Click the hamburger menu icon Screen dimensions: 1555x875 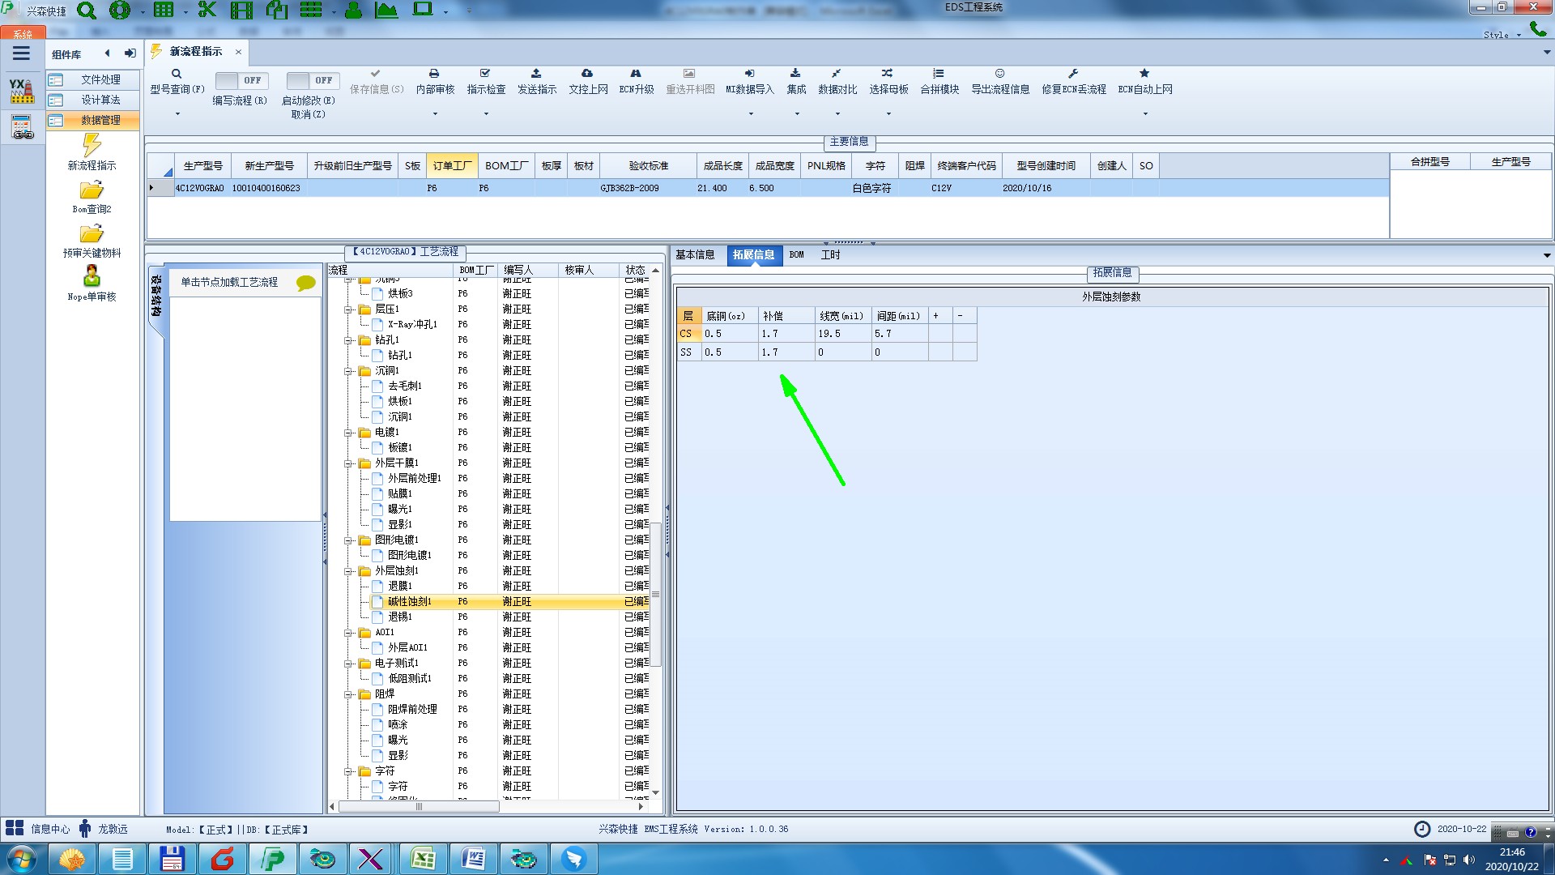tap(21, 53)
